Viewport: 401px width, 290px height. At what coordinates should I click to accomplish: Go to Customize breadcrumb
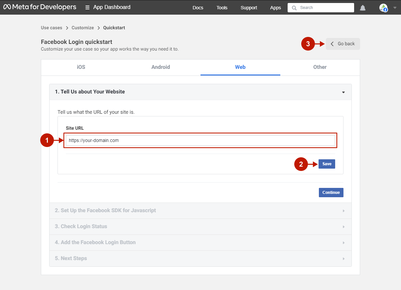point(83,28)
